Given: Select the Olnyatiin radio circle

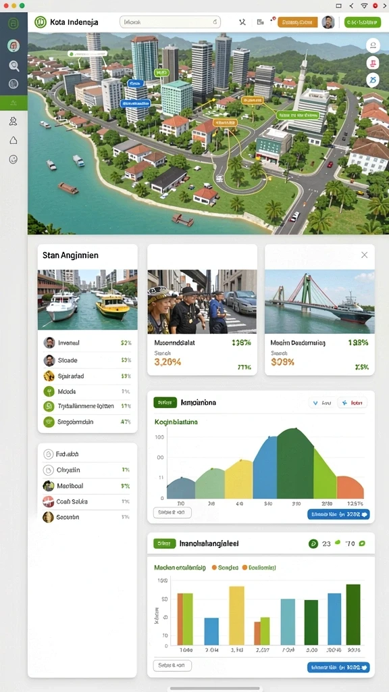Looking at the screenshot, I should point(48,470).
